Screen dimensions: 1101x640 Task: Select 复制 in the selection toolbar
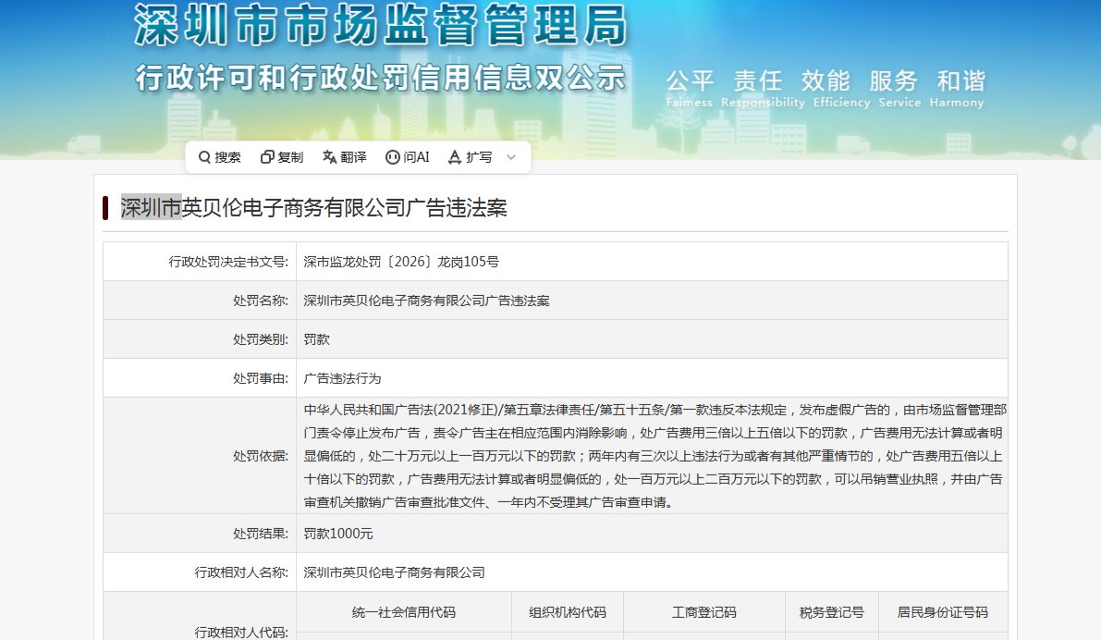290,157
